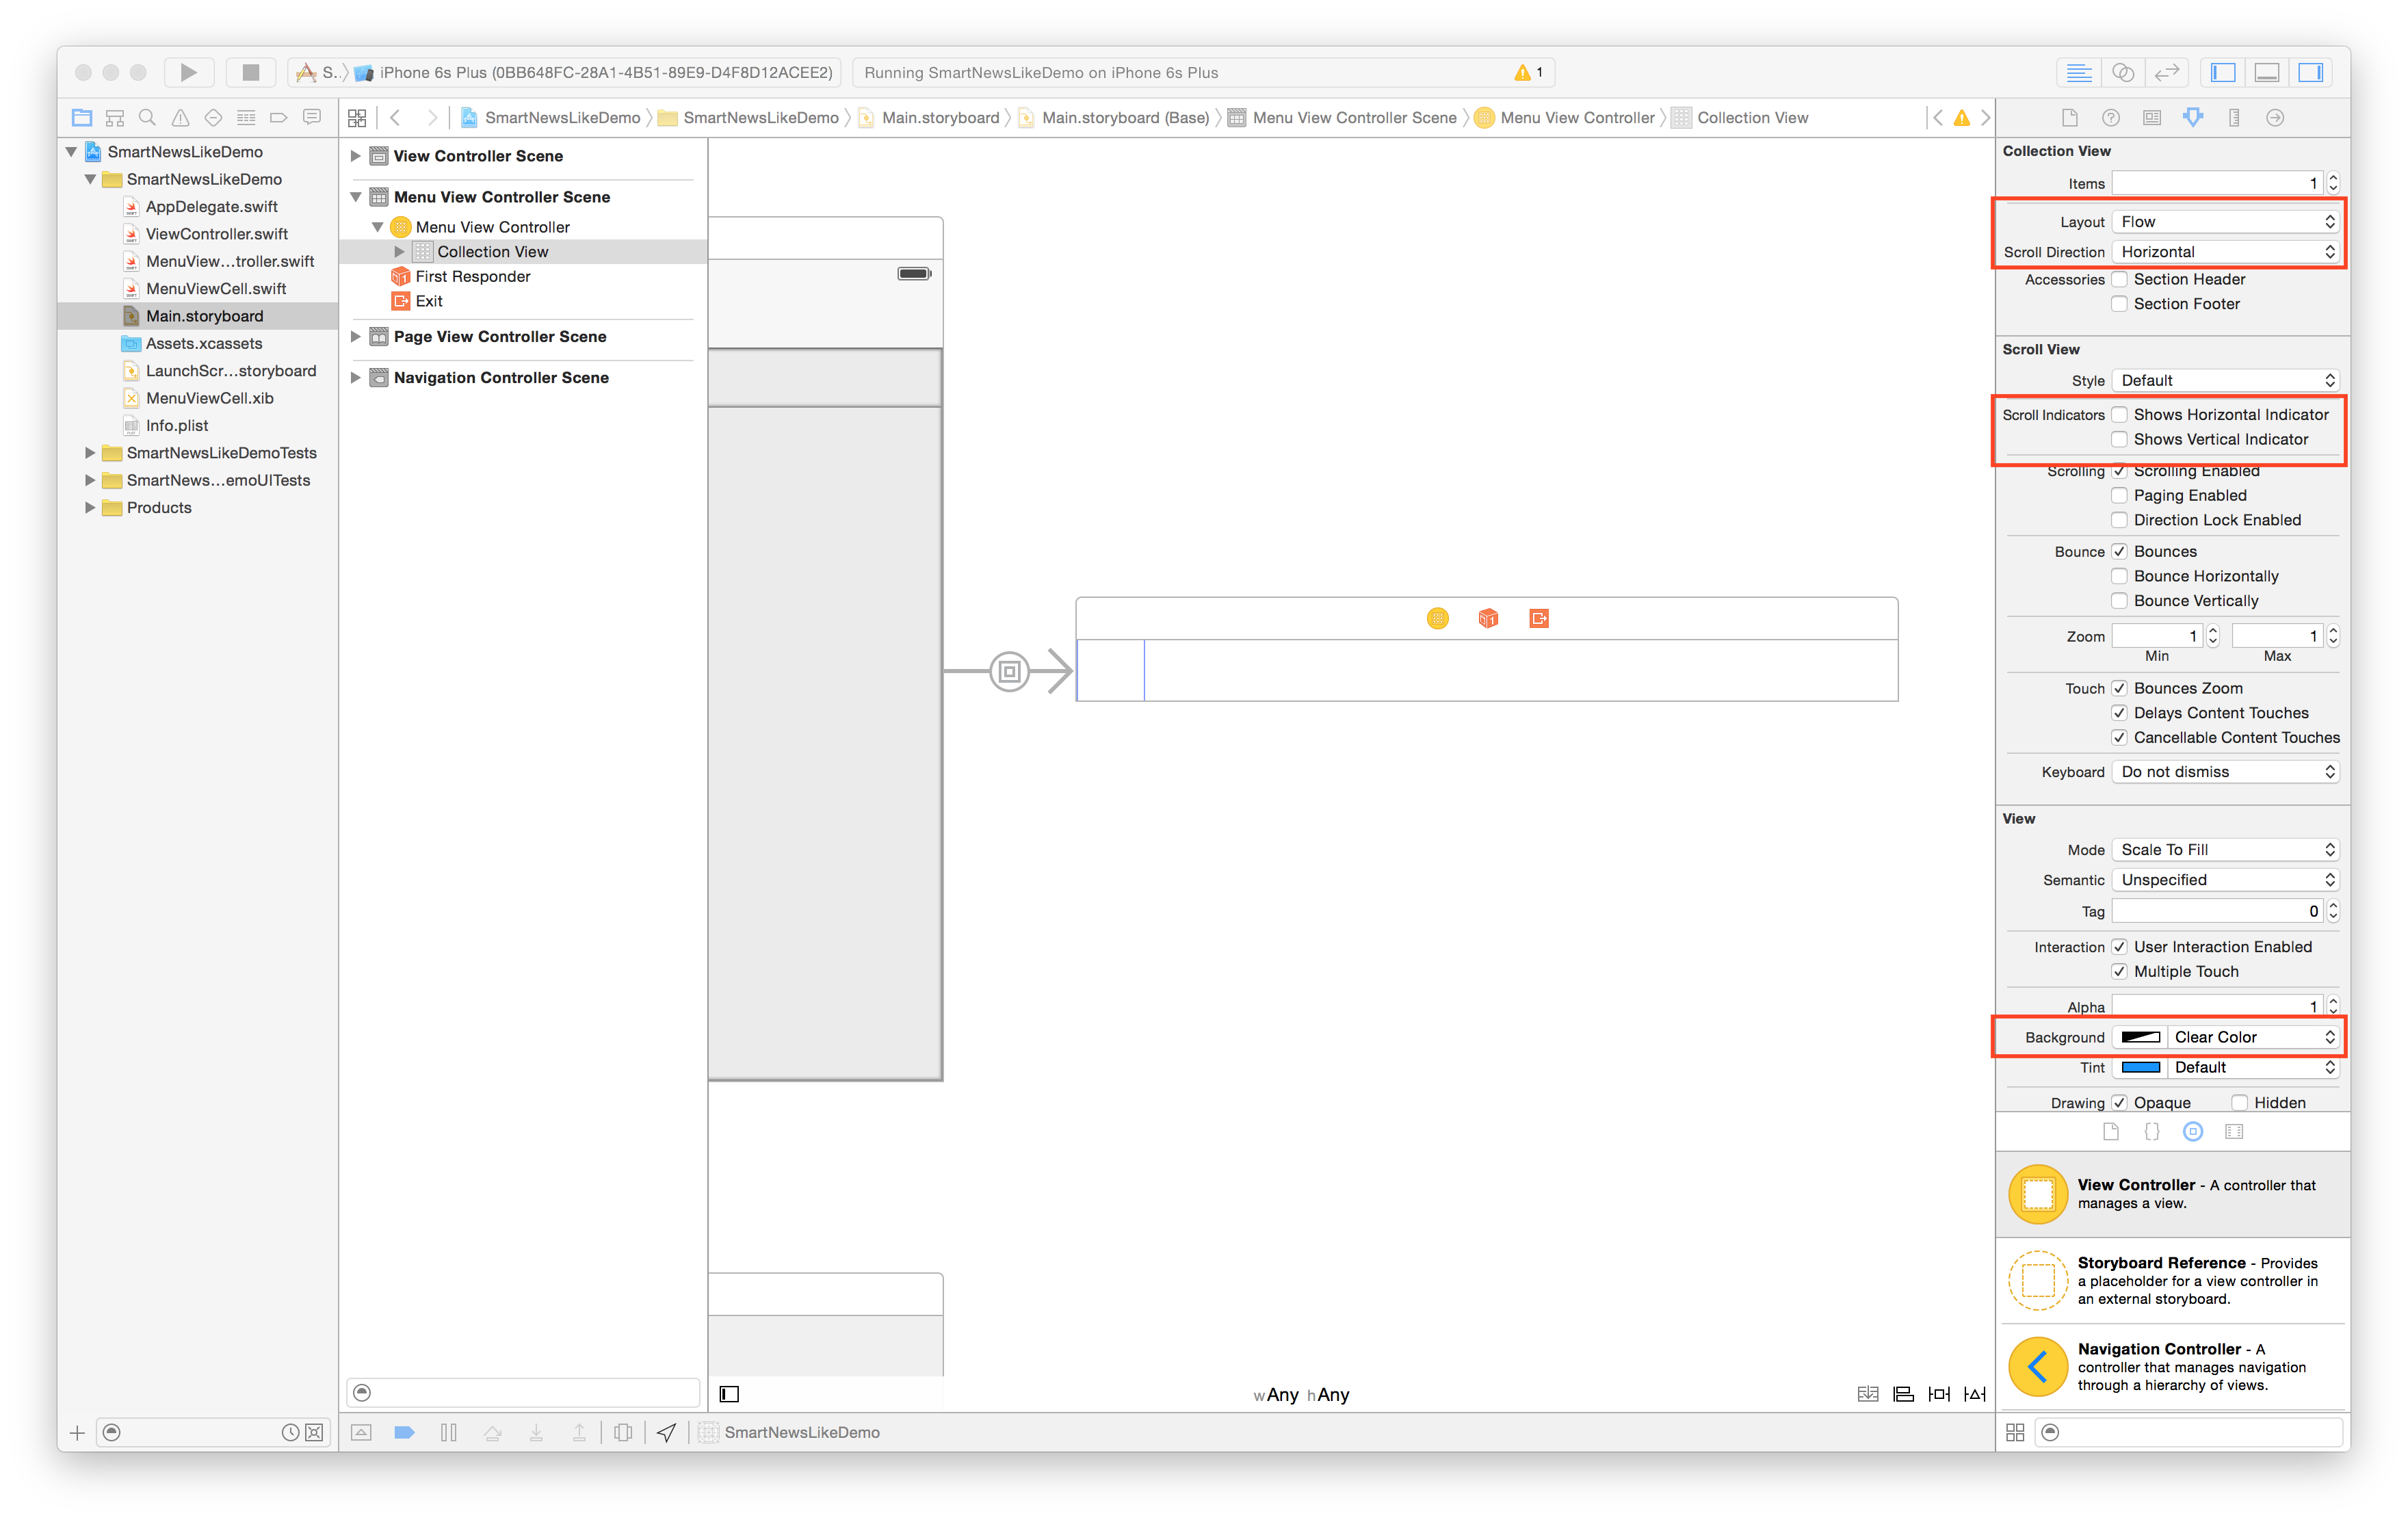
Task: Expand Page View Controller Scene
Action: tap(355, 336)
